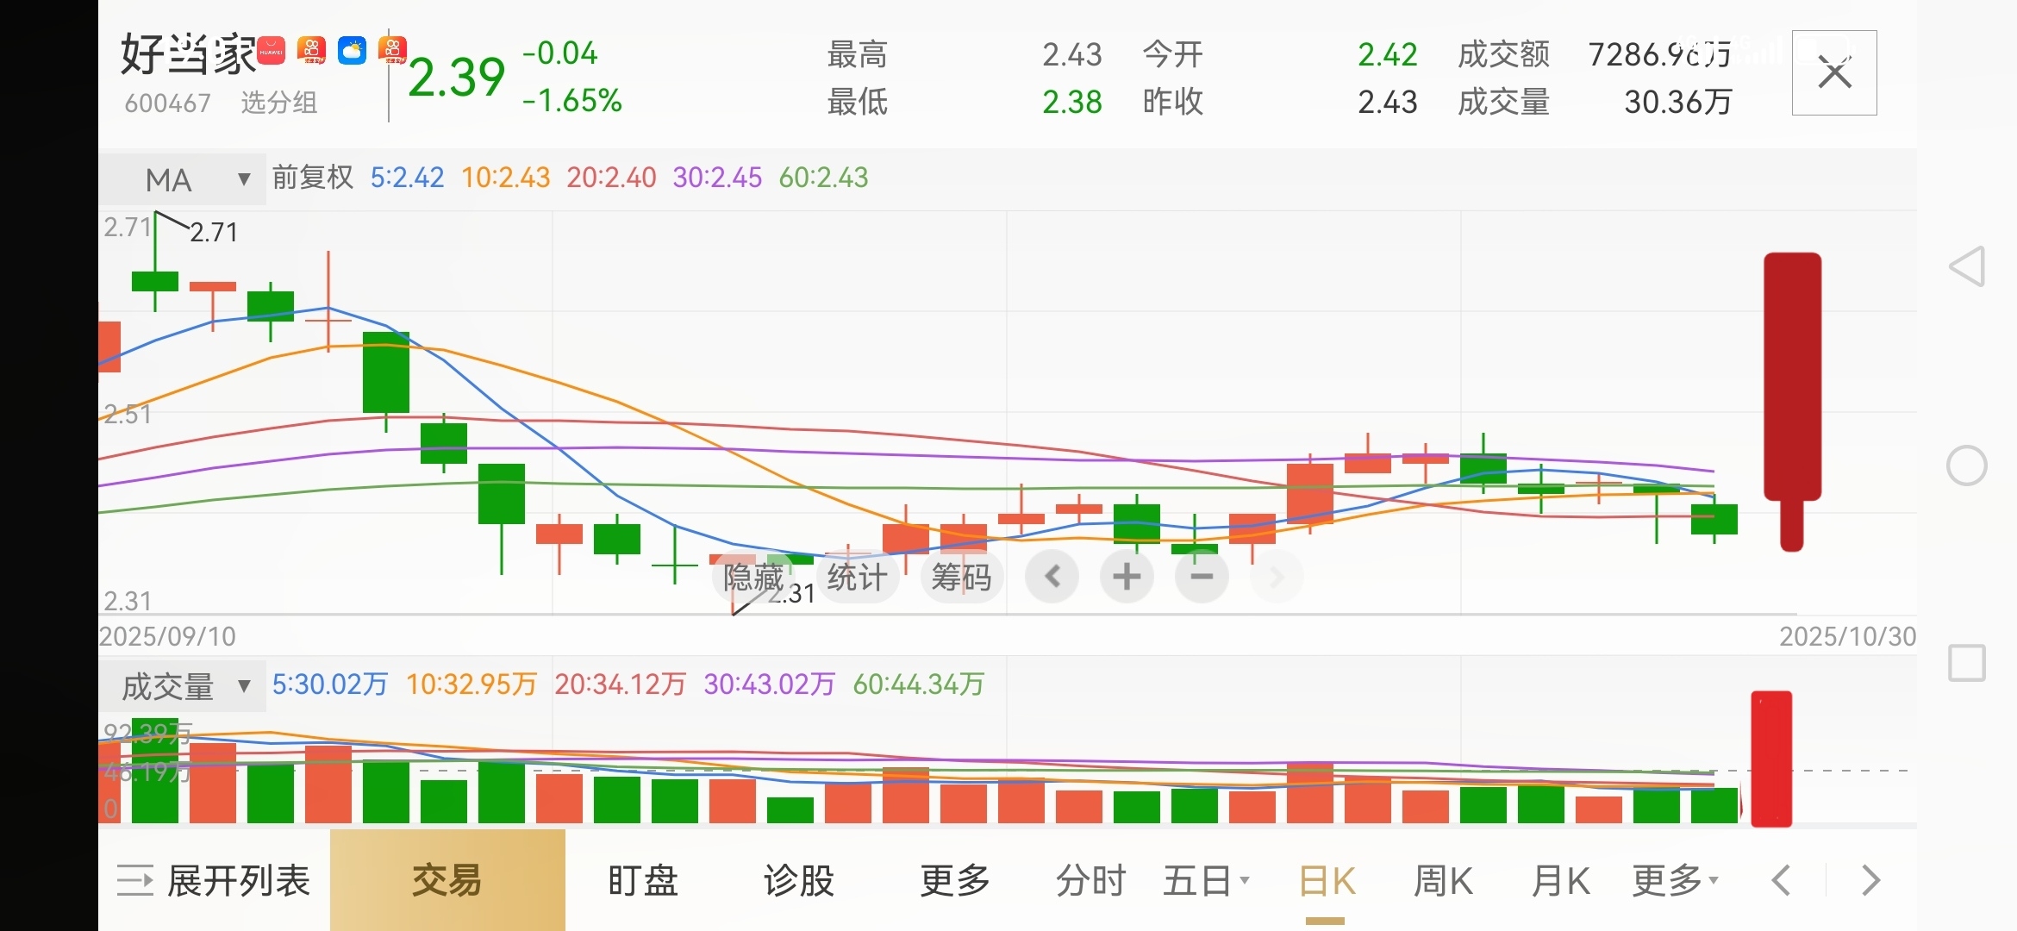Zoom in chart with plus button

tap(1127, 577)
